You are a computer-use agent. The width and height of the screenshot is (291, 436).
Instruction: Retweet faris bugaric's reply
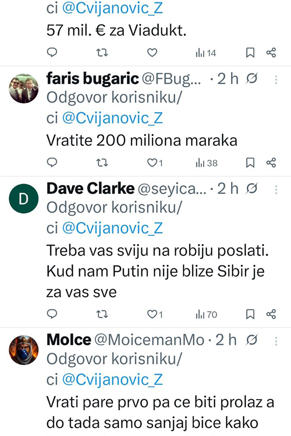pyautogui.click(x=103, y=162)
